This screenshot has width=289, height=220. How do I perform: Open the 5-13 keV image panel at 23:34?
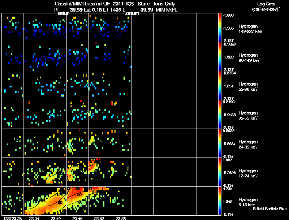tap(34, 201)
